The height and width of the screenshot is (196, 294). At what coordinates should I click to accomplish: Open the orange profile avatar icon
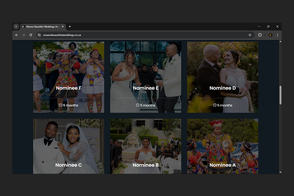(x=270, y=35)
